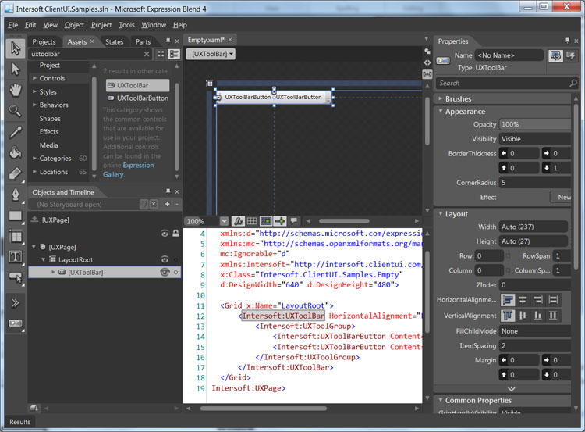Expand the Styles category

pos(34,91)
